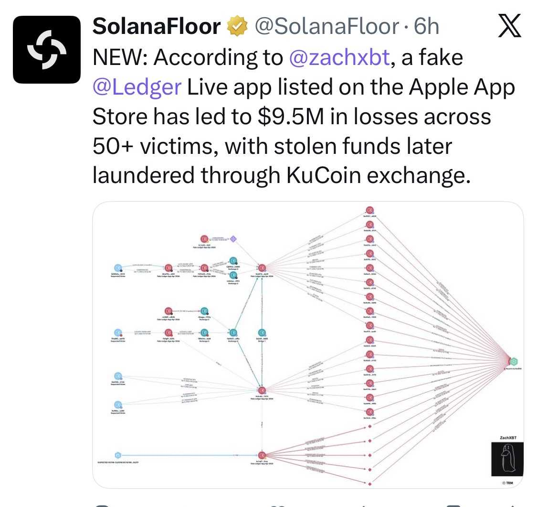Click the SolanaFloor display name
537x507 pixels.
coord(156,27)
